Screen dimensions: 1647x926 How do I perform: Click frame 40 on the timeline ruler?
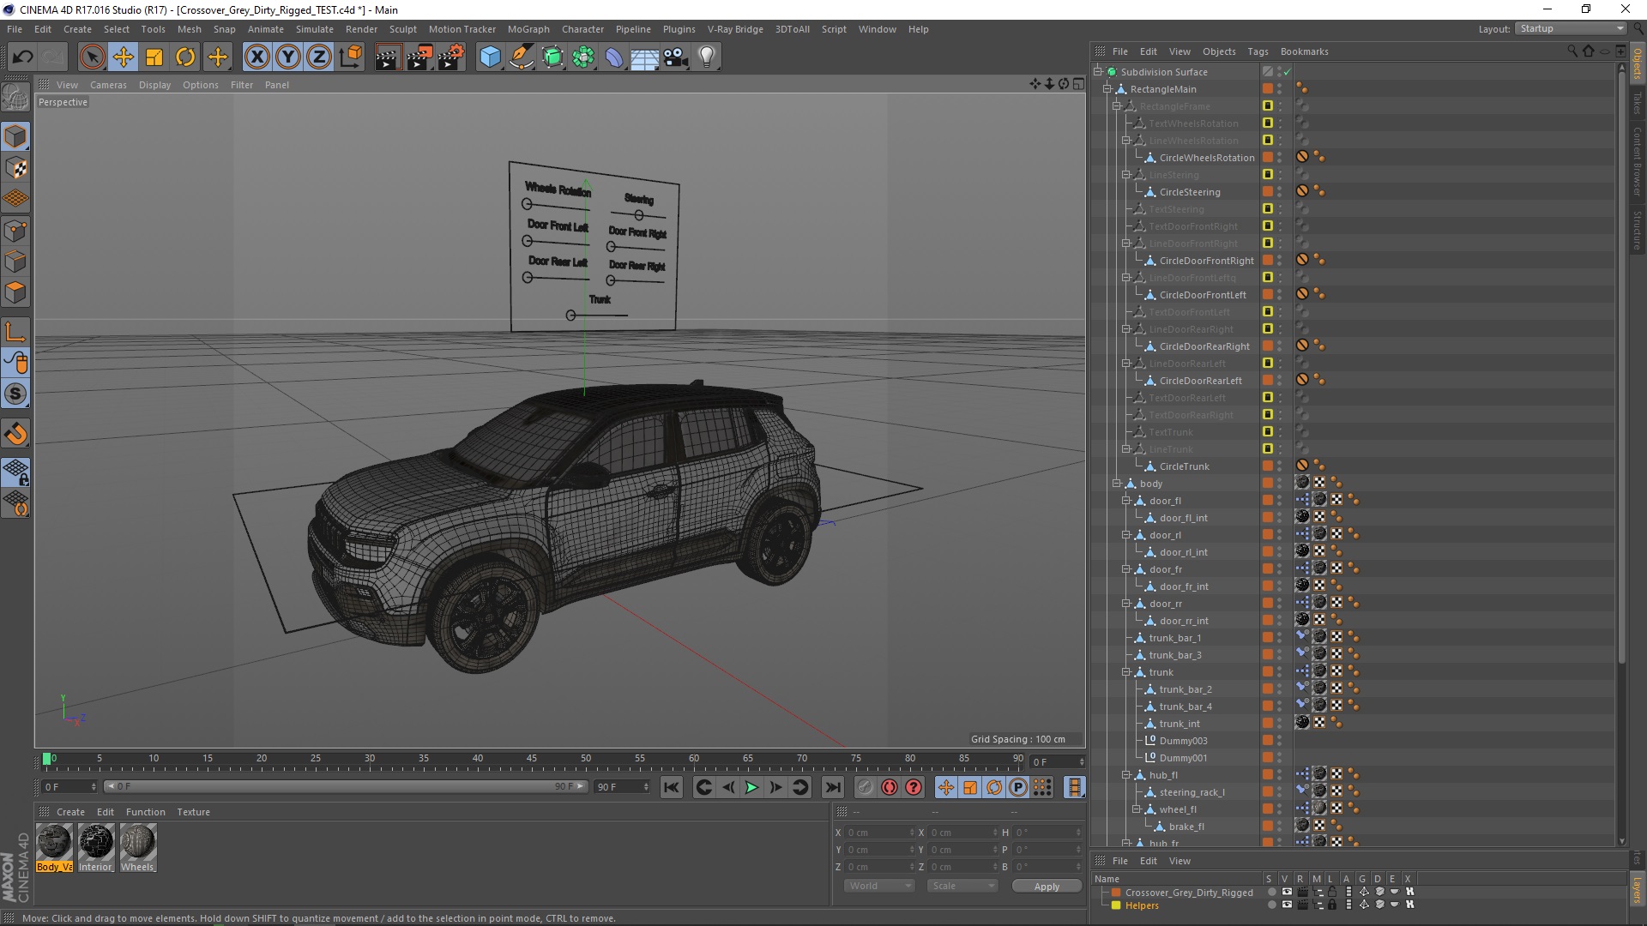point(478,759)
